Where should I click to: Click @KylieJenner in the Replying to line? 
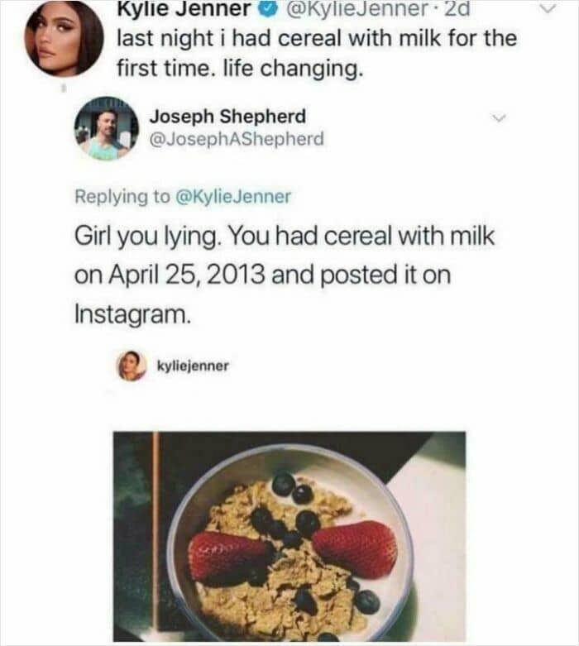click(x=234, y=196)
